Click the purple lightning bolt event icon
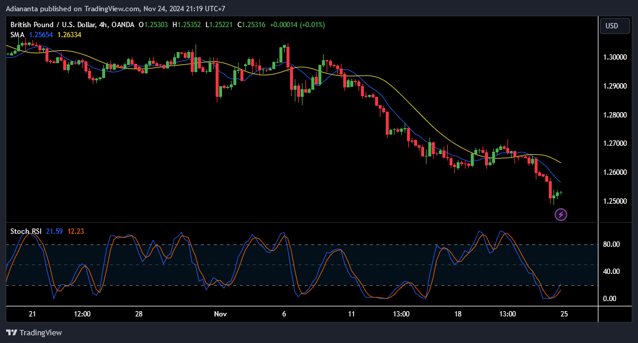Image resolution: width=638 pixels, height=343 pixels. [561, 214]
